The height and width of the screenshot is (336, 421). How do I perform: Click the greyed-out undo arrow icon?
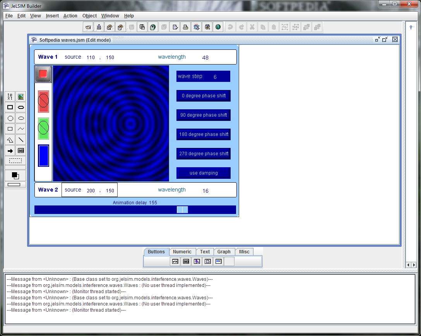click(x=230, y=27)
